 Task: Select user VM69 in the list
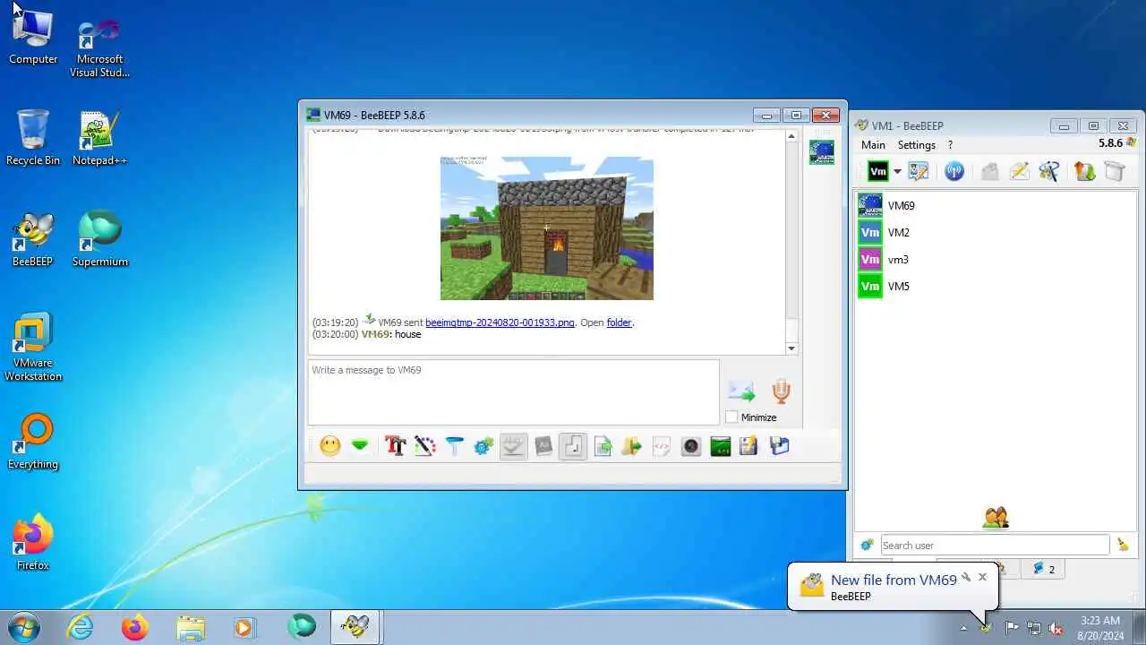[x=996, y=205]
